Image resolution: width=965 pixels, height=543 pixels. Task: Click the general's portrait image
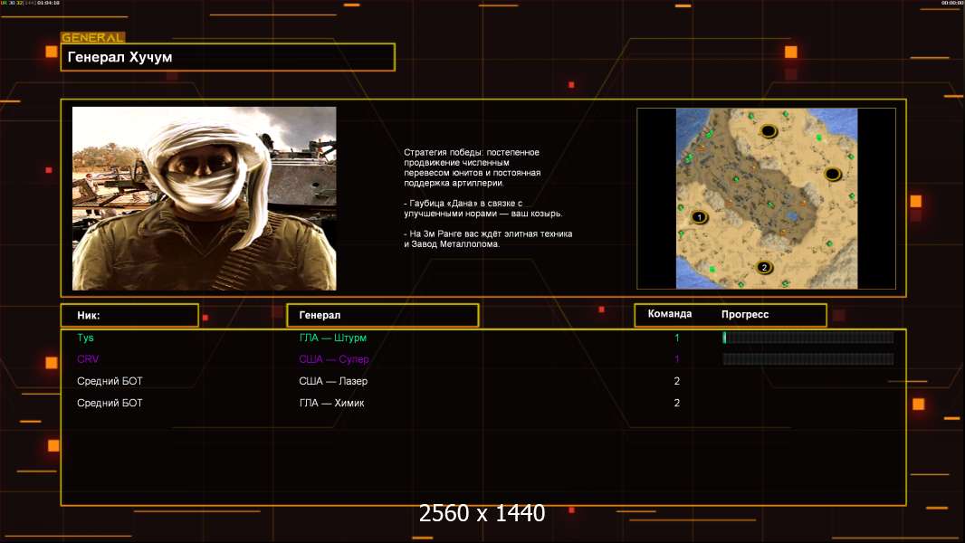204,198
